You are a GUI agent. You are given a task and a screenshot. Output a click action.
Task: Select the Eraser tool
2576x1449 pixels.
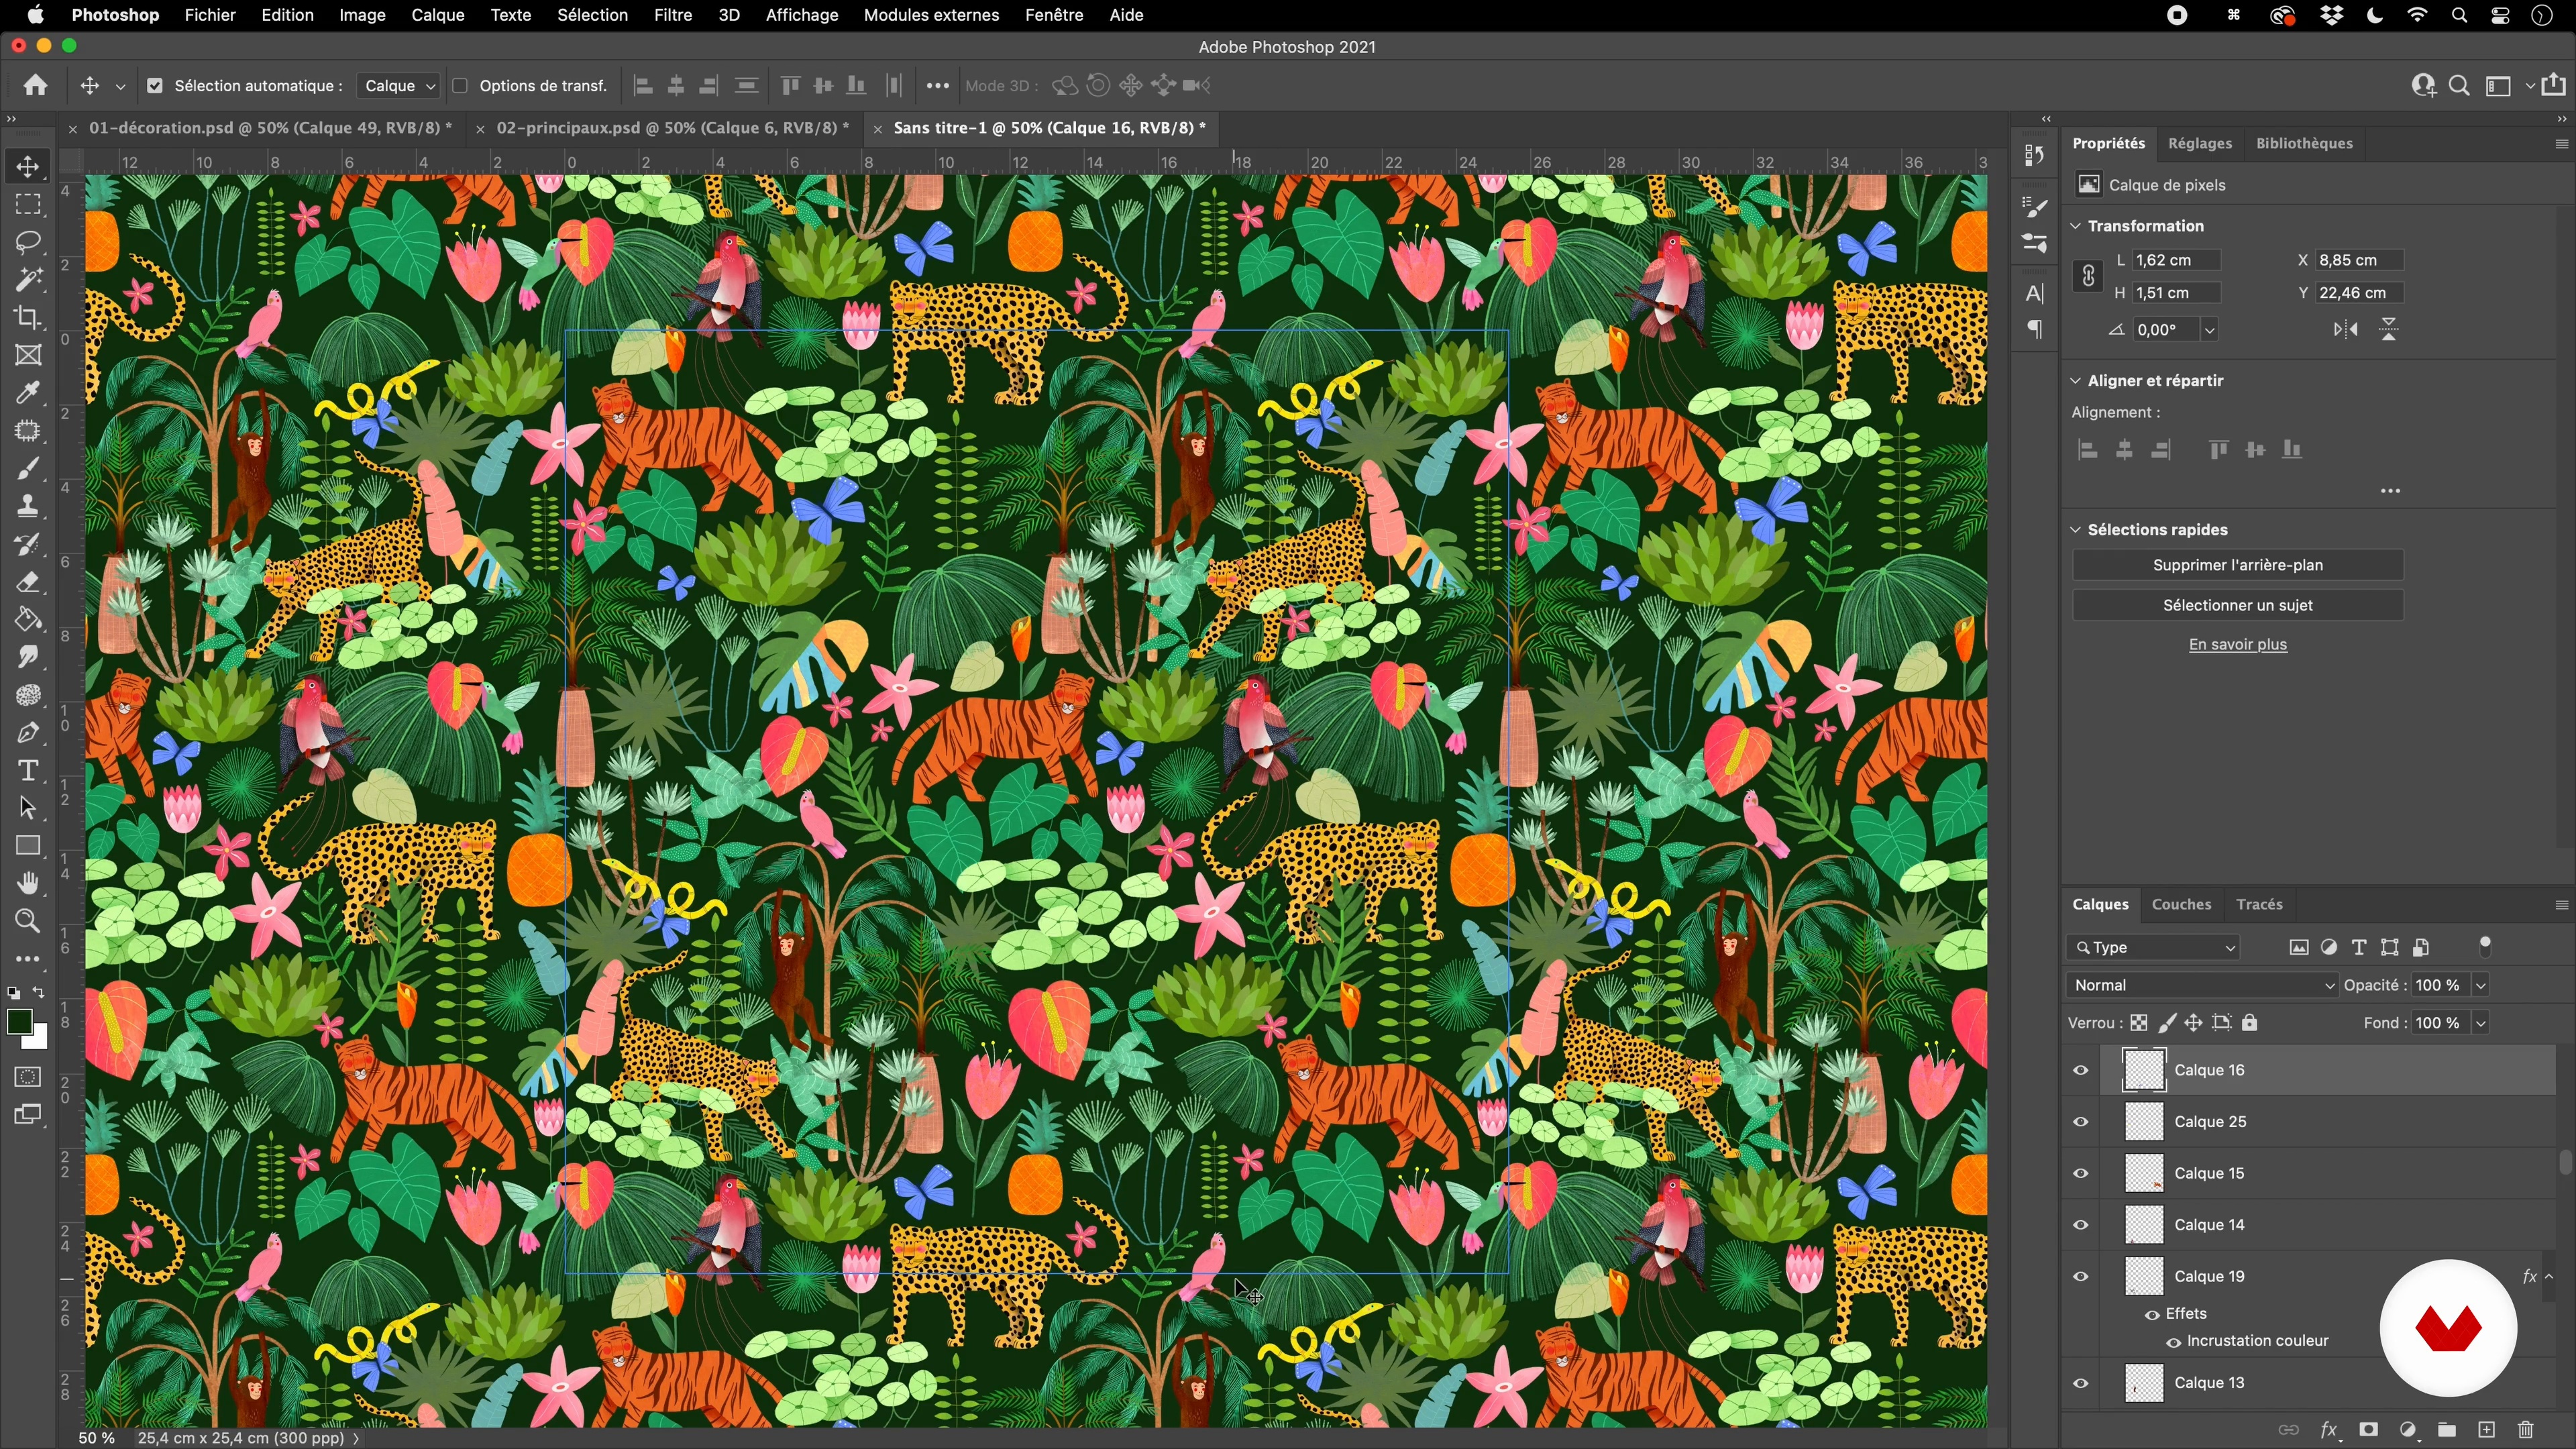pyautogui.click(x=28, y=582)
